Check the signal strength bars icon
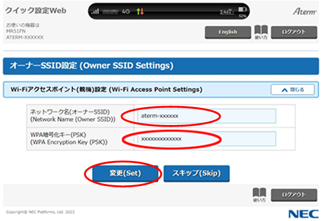Viewport: 322px width, 221px height. pyautogui.click(x=95, y=11)
